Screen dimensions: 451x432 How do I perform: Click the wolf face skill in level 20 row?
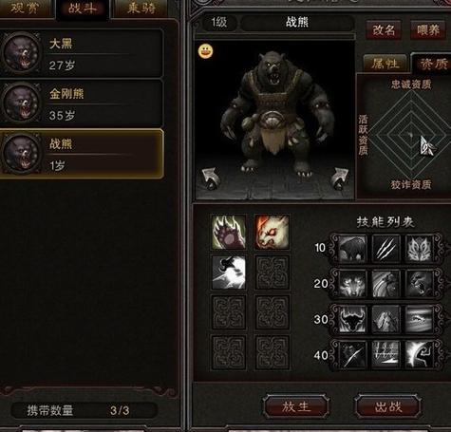[352, 284]
